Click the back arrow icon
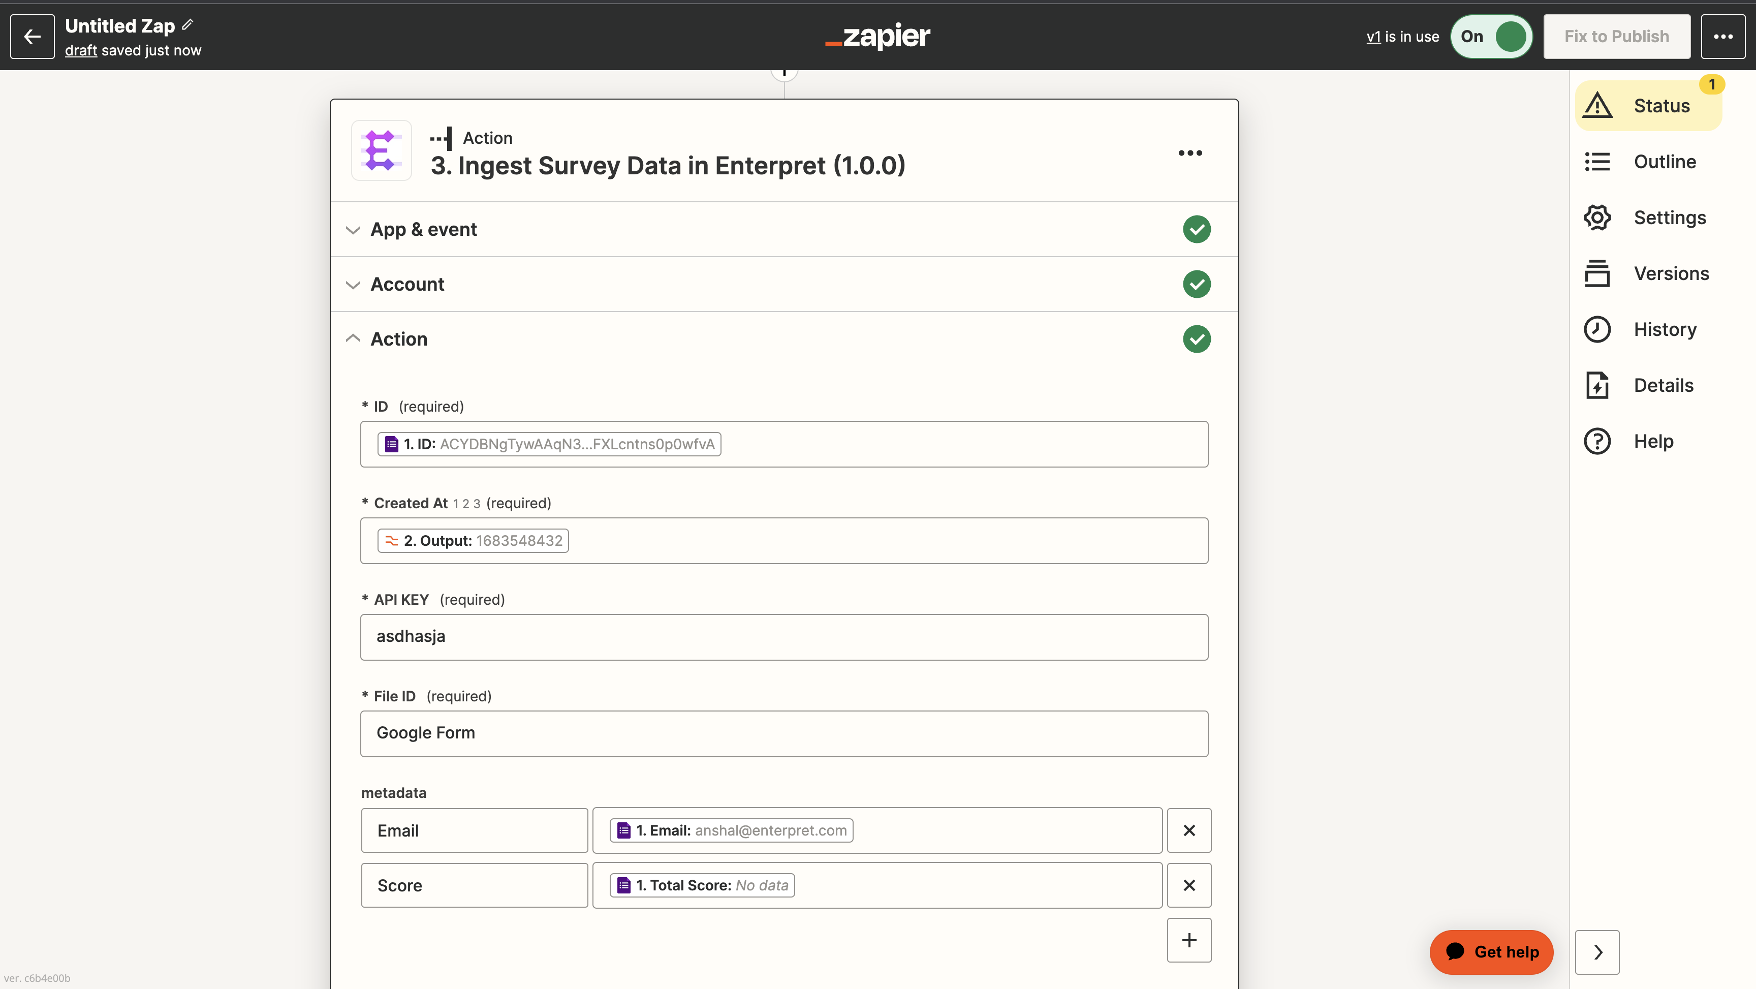The width and height of the screenshot is (1756, 989). point(32,36)
